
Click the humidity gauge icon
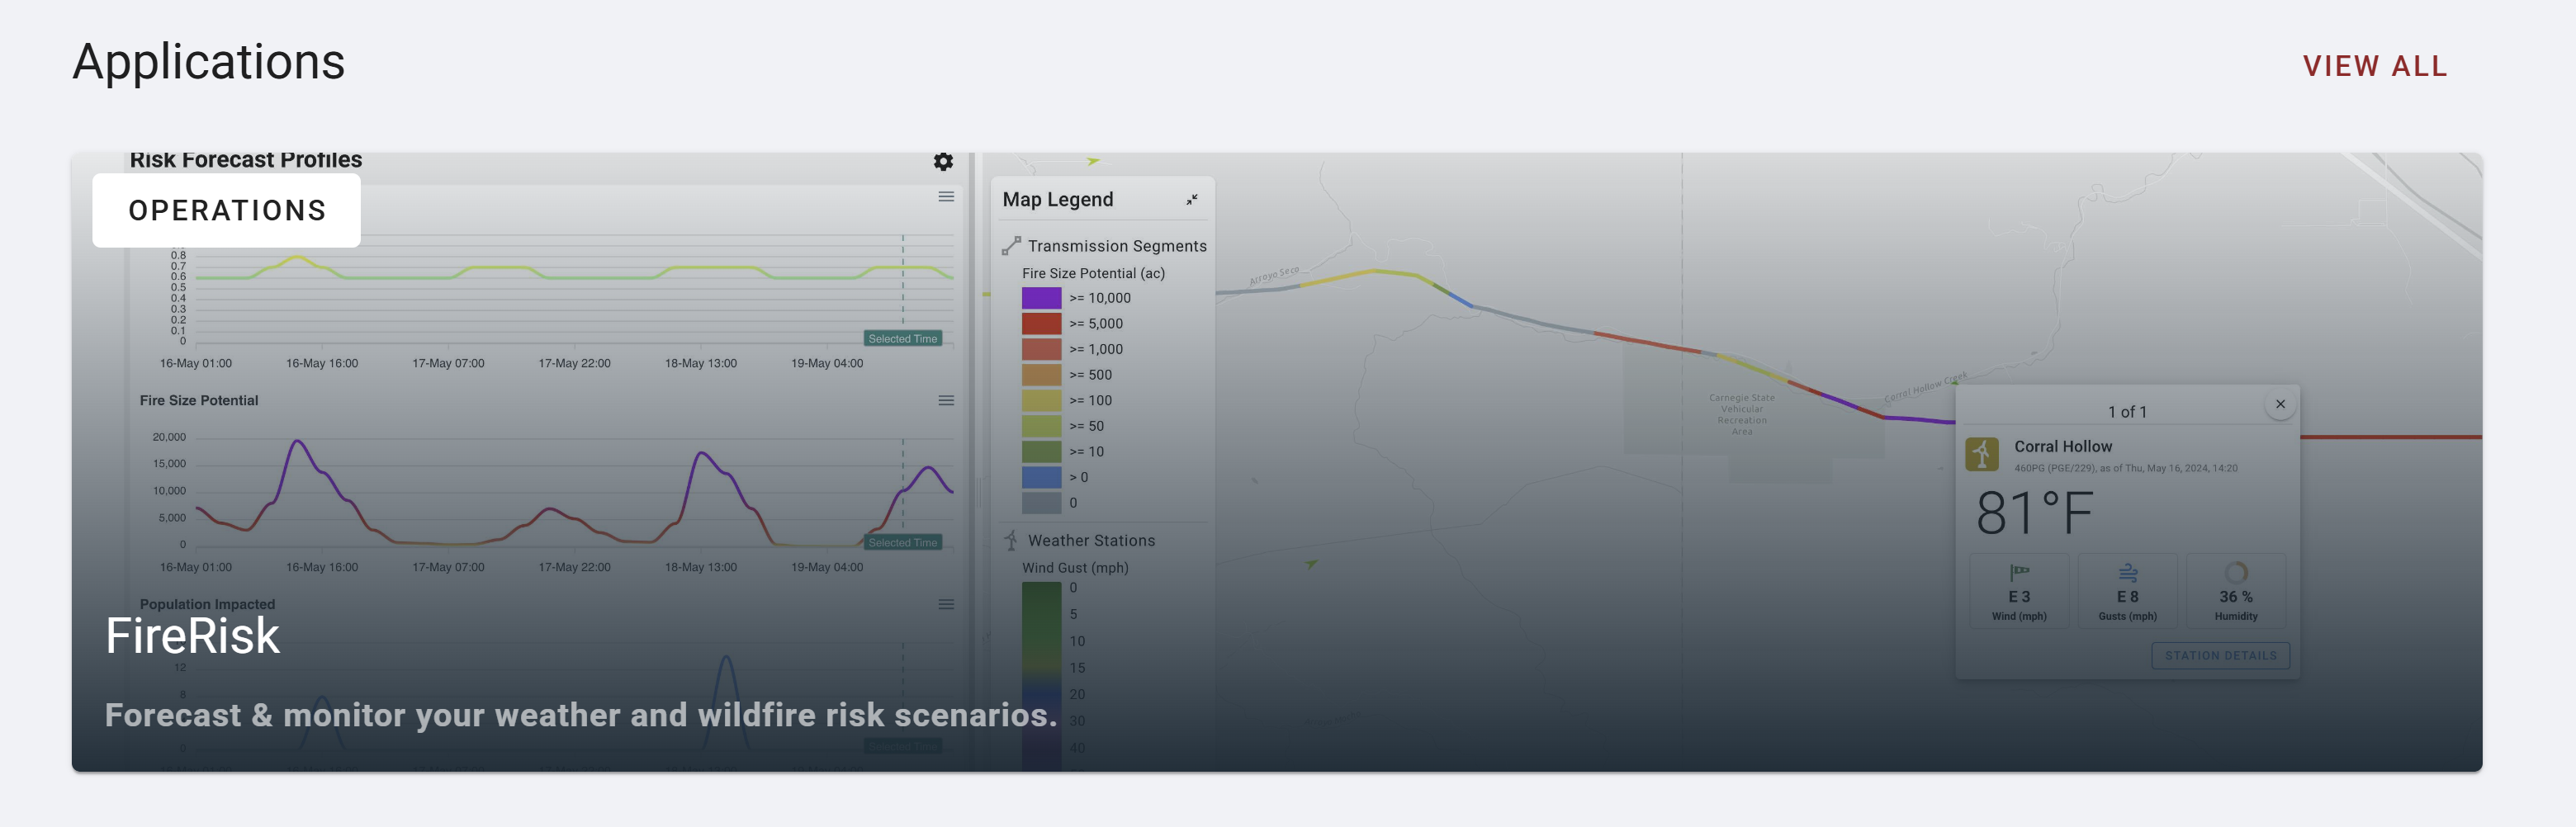coord(2235,573)
